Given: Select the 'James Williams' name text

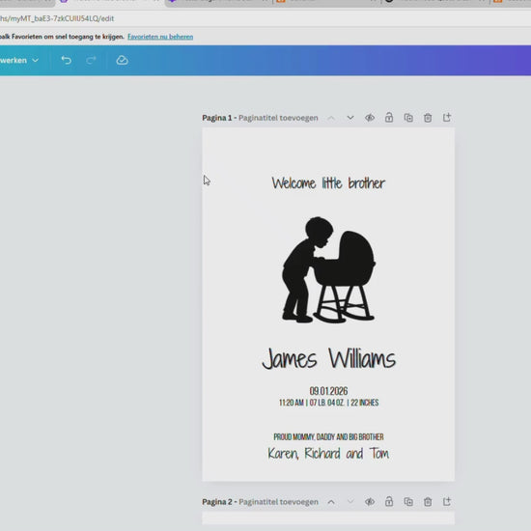Looking at the screenshot, I should point(328,358).
